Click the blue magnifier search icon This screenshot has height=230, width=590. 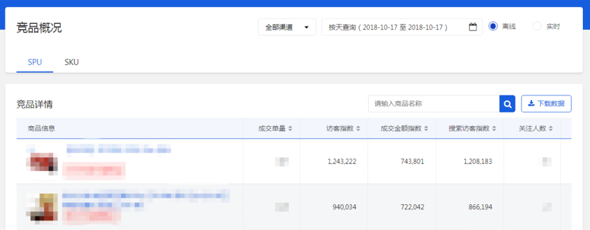507,104
